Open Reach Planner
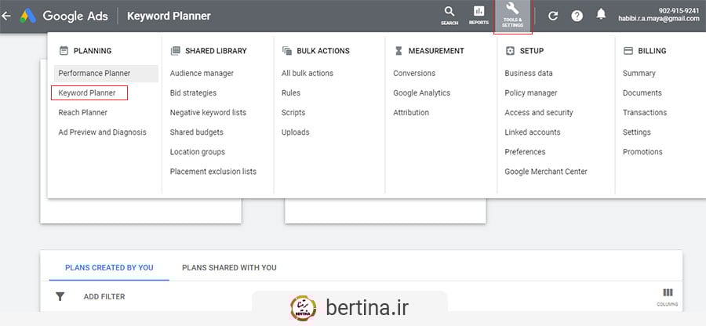706x326 pixels. (x=83, y=112)
